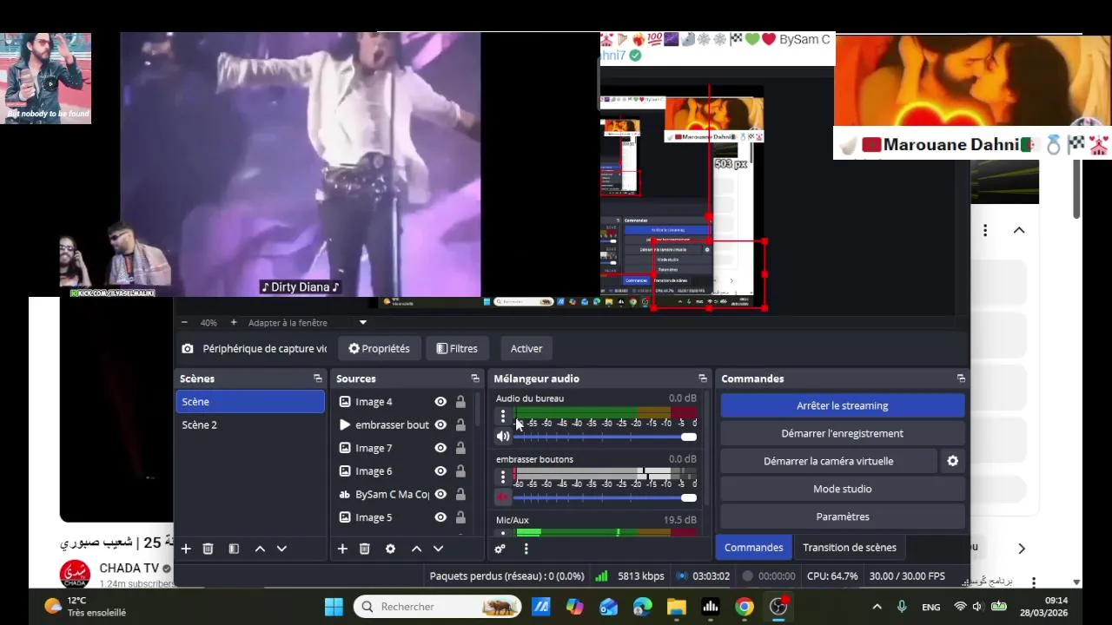Open scene filters icon in Scènes panel

[234, 549]
